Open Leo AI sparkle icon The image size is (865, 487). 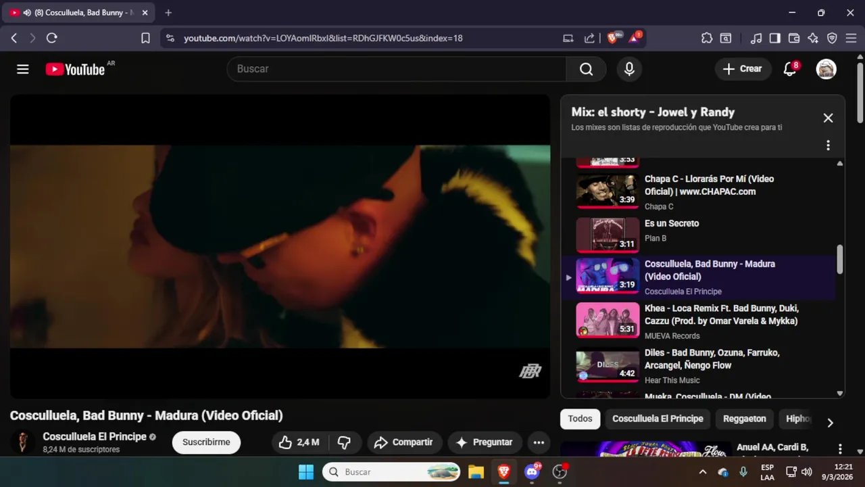point(813,39)
